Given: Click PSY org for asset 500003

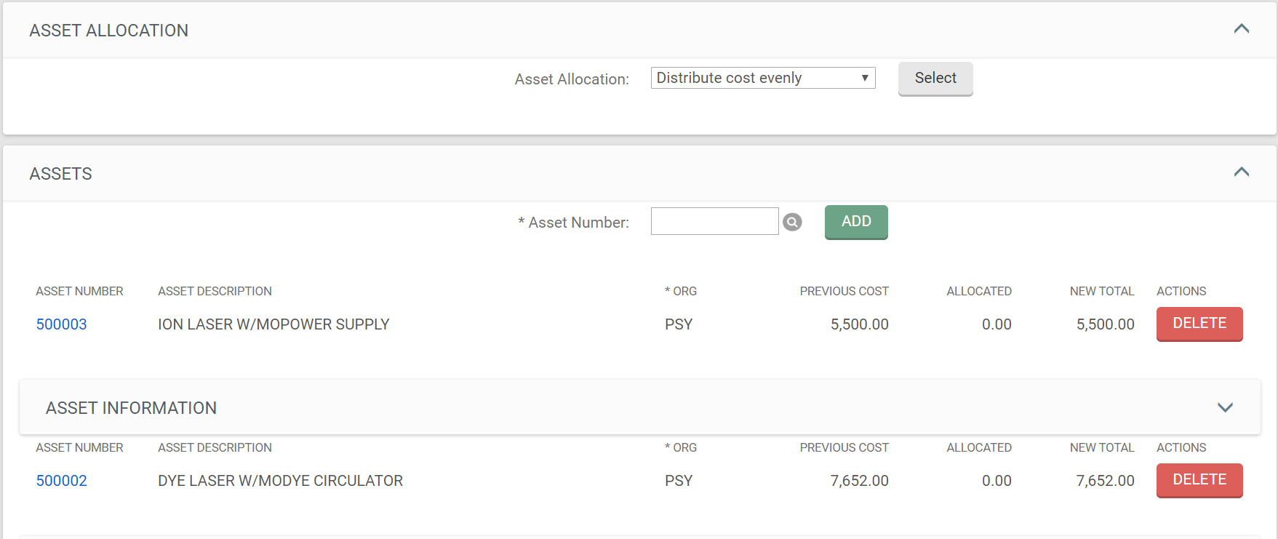Looking at the screenshot, I should (x=678, y=324).
